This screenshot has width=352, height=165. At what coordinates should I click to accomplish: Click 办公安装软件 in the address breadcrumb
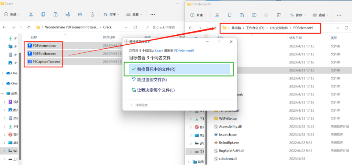(279, 28)
